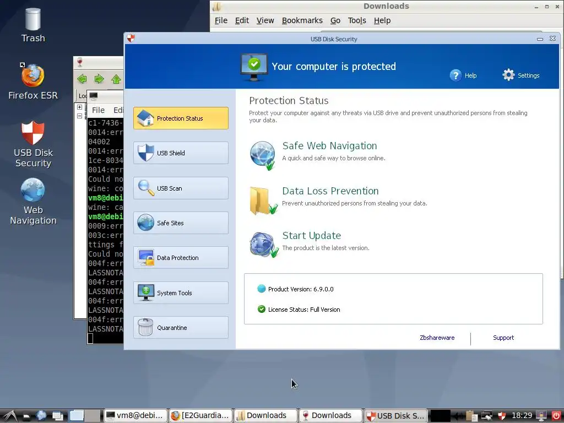Click the red power logout icon
This screenshot has height=423, width=564.
click(556, 416)
